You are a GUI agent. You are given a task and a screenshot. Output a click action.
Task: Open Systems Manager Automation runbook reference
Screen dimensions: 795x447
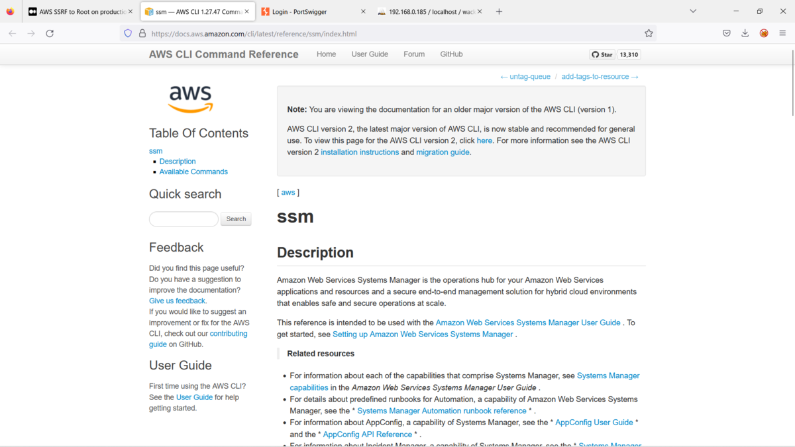[x=442, y=411]
